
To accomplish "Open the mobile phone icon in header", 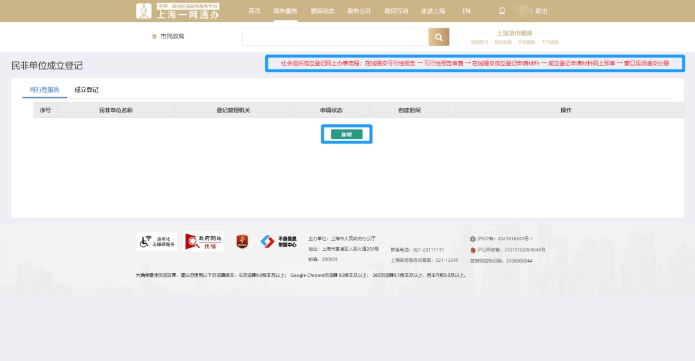I will coord(502,11).
